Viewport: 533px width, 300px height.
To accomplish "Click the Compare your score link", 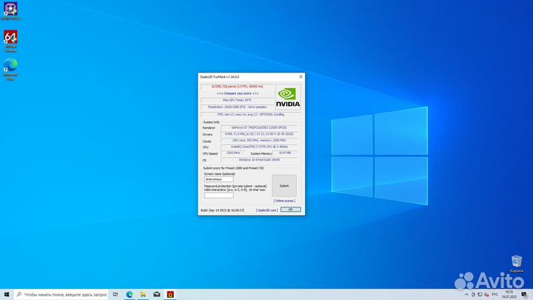I will (x=238, y=93).
